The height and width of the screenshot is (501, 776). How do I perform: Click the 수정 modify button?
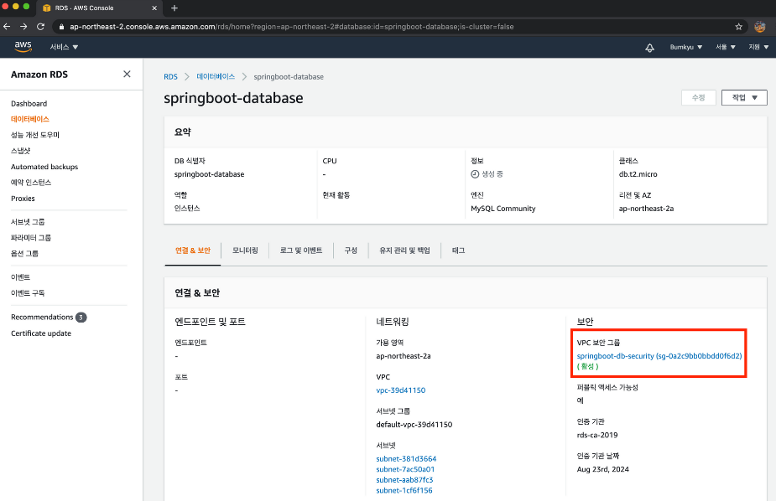click(698, 98)
